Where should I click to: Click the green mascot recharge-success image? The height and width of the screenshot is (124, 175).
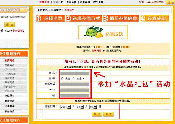pyautogui.click(x=103, y=32)
